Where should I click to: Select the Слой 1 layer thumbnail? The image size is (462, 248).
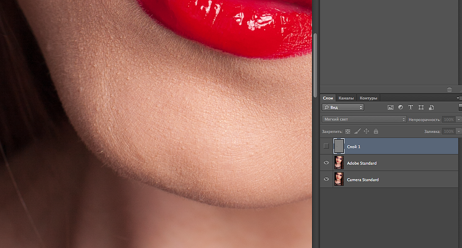coord(339,146)
